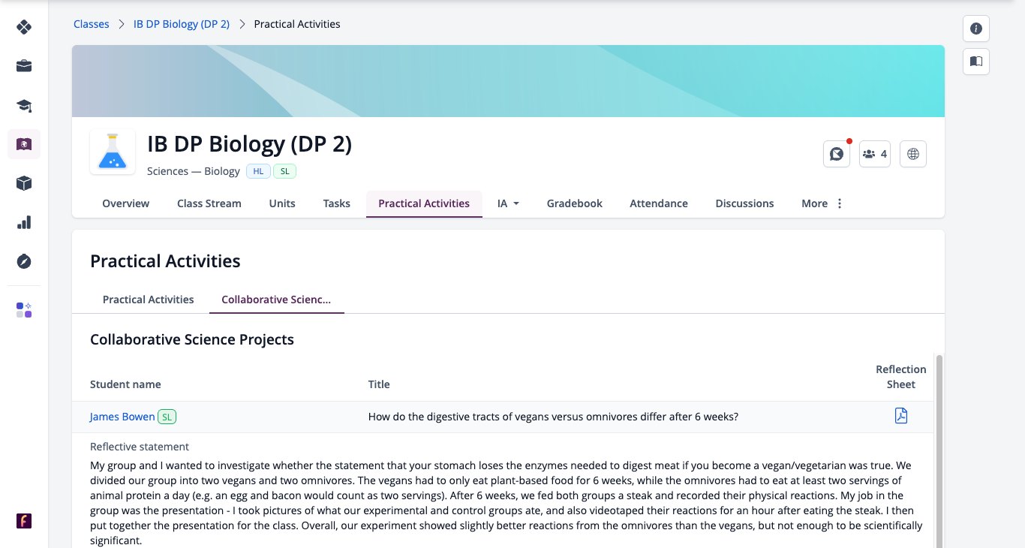Expand the More menu

[x=822, y=203]
